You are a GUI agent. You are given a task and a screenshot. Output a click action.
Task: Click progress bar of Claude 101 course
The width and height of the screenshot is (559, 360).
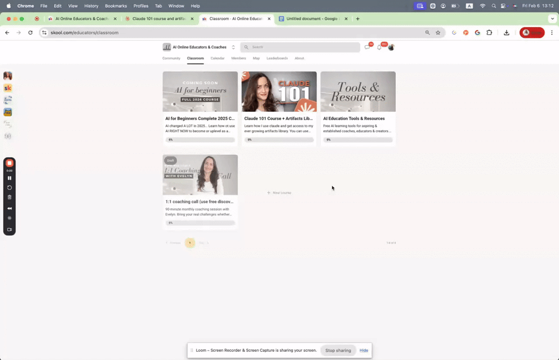point(279,140)
